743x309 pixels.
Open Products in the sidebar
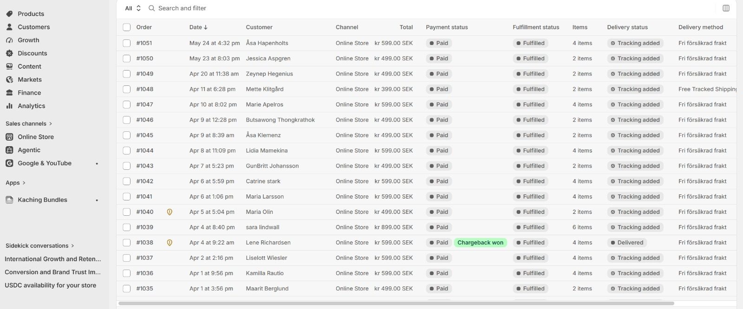[31, 14]
